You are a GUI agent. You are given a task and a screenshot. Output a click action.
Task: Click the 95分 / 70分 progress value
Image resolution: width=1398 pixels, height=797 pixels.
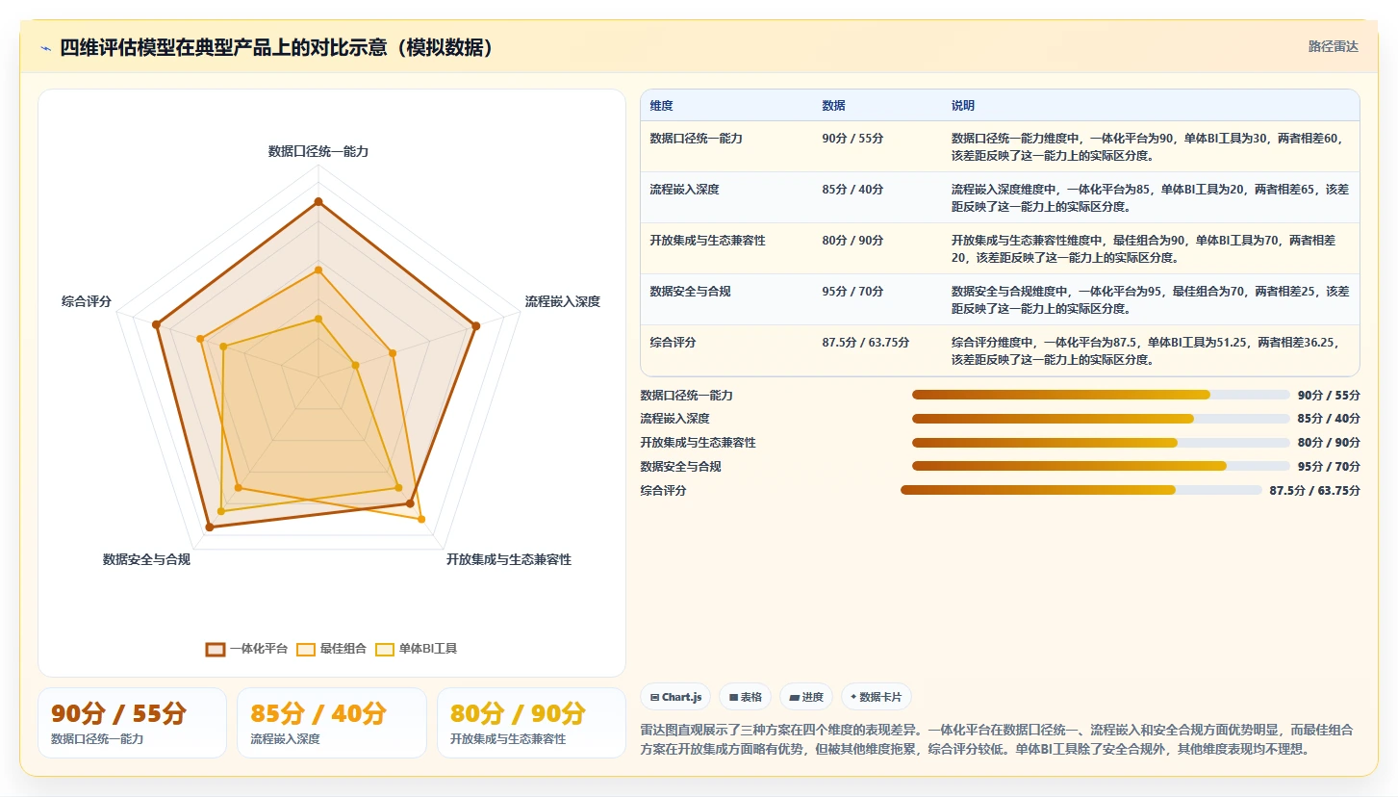[1329, 467]
